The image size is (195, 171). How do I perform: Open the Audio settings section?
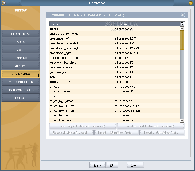21,42
